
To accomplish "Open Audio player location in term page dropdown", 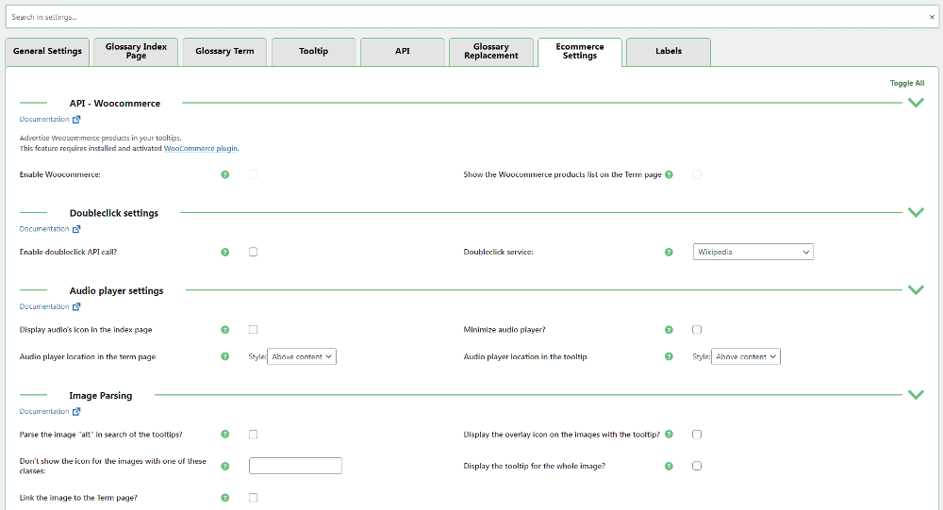I will click(302, 356).
